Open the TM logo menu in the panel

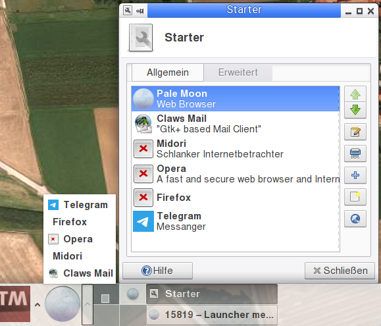pyautogui.click(x=15, y=304)
